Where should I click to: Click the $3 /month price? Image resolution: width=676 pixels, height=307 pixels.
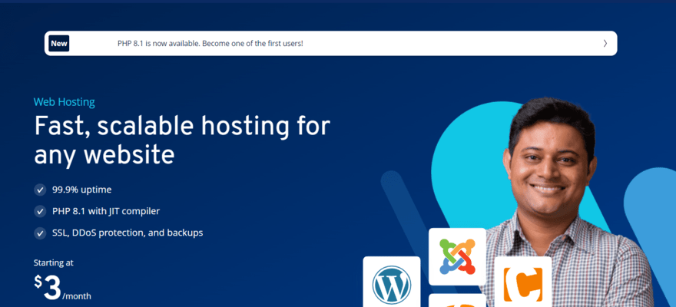[62, 288]
